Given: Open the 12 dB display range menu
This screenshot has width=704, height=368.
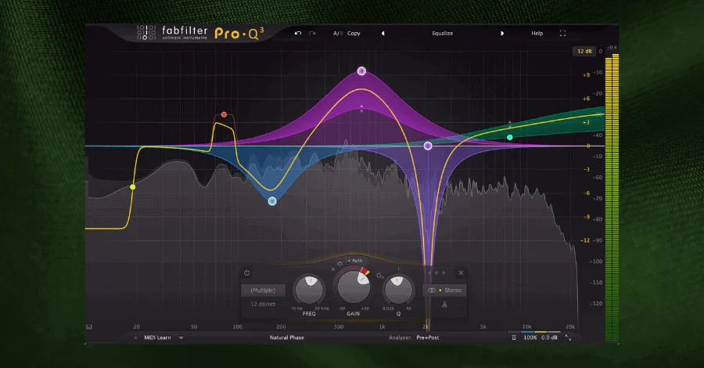Looking at the screenshot, I should 584,51.
